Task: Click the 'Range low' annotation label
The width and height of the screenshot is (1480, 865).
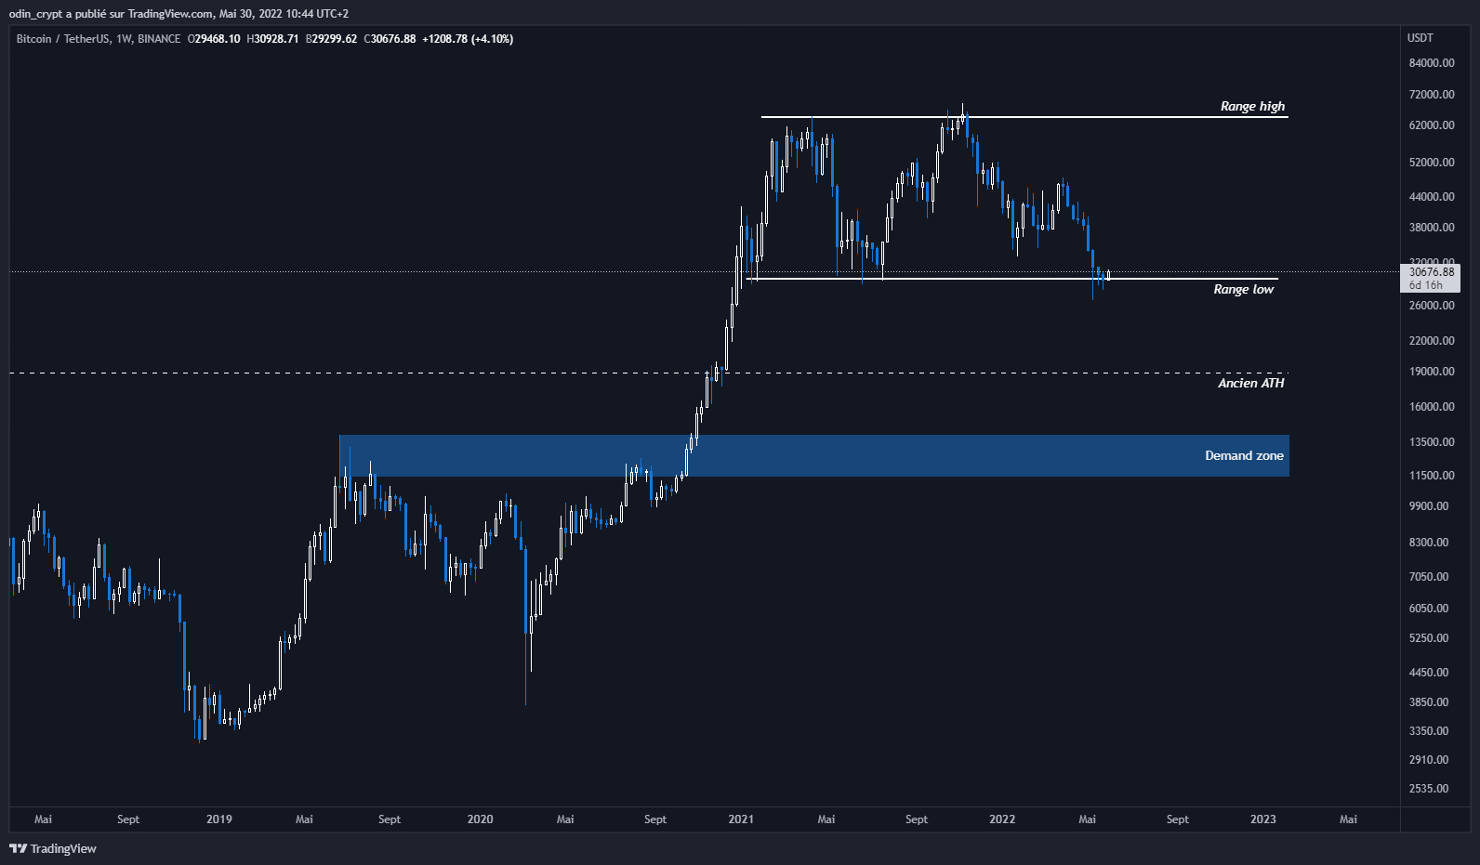Action: [1243, 289]
